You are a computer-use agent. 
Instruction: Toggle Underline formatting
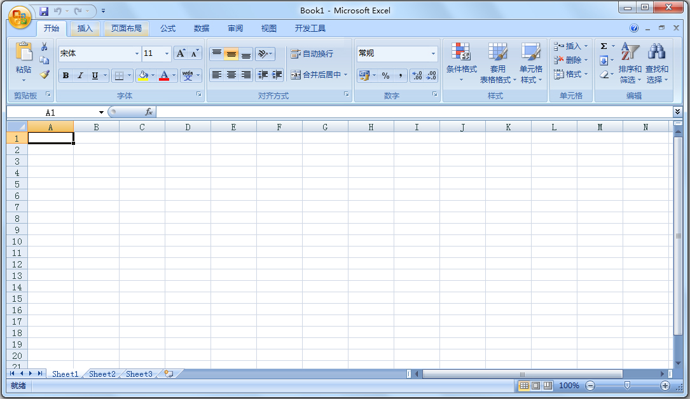[x=95, y=76]
